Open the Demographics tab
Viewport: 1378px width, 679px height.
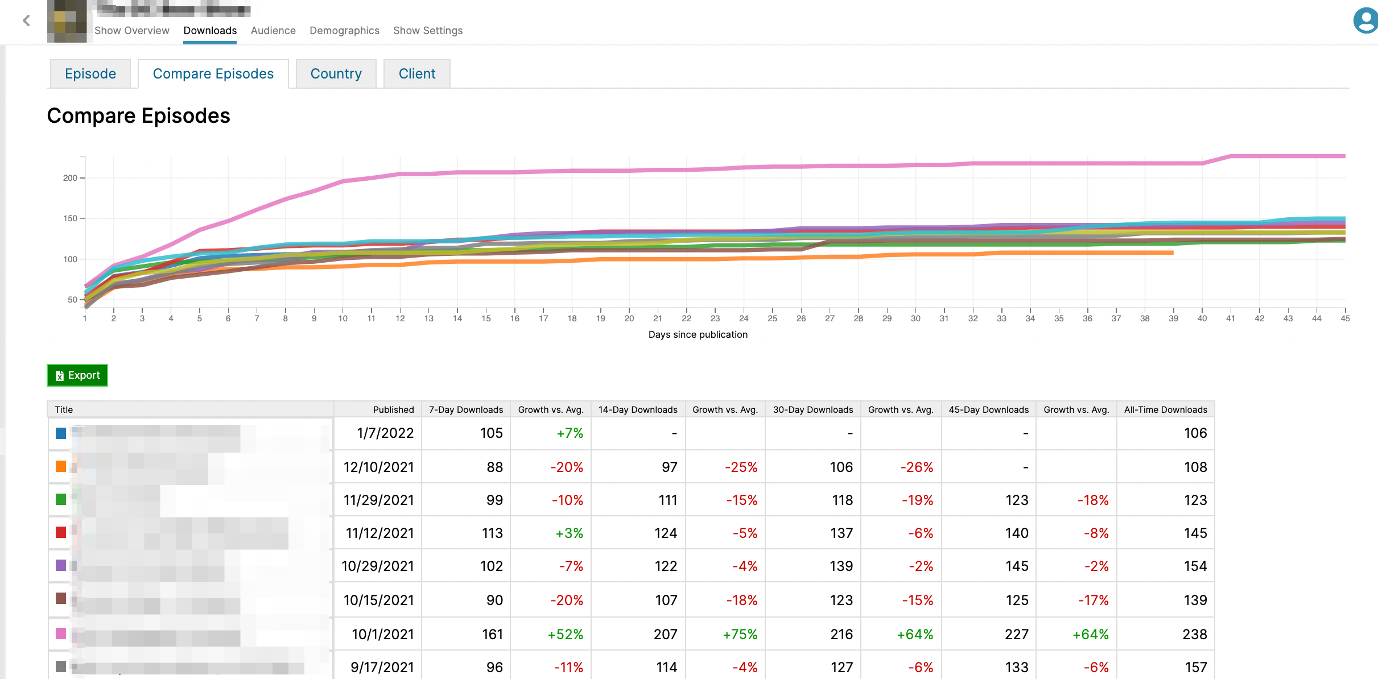click(344, 31)
